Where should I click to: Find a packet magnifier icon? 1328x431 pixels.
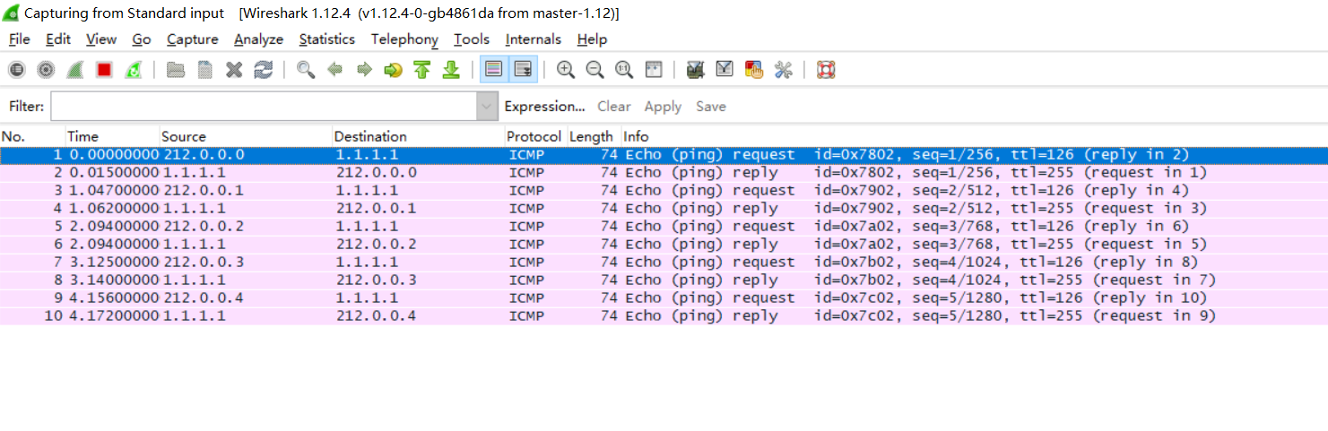(x=306, y=70)
